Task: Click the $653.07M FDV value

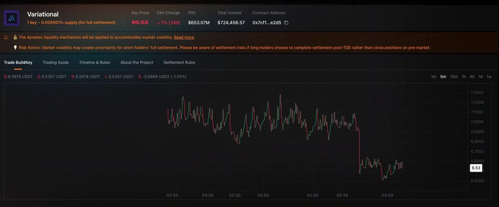Action: 199,23
